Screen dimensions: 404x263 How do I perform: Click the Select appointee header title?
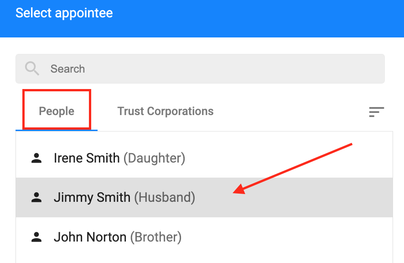pos(64,13)
